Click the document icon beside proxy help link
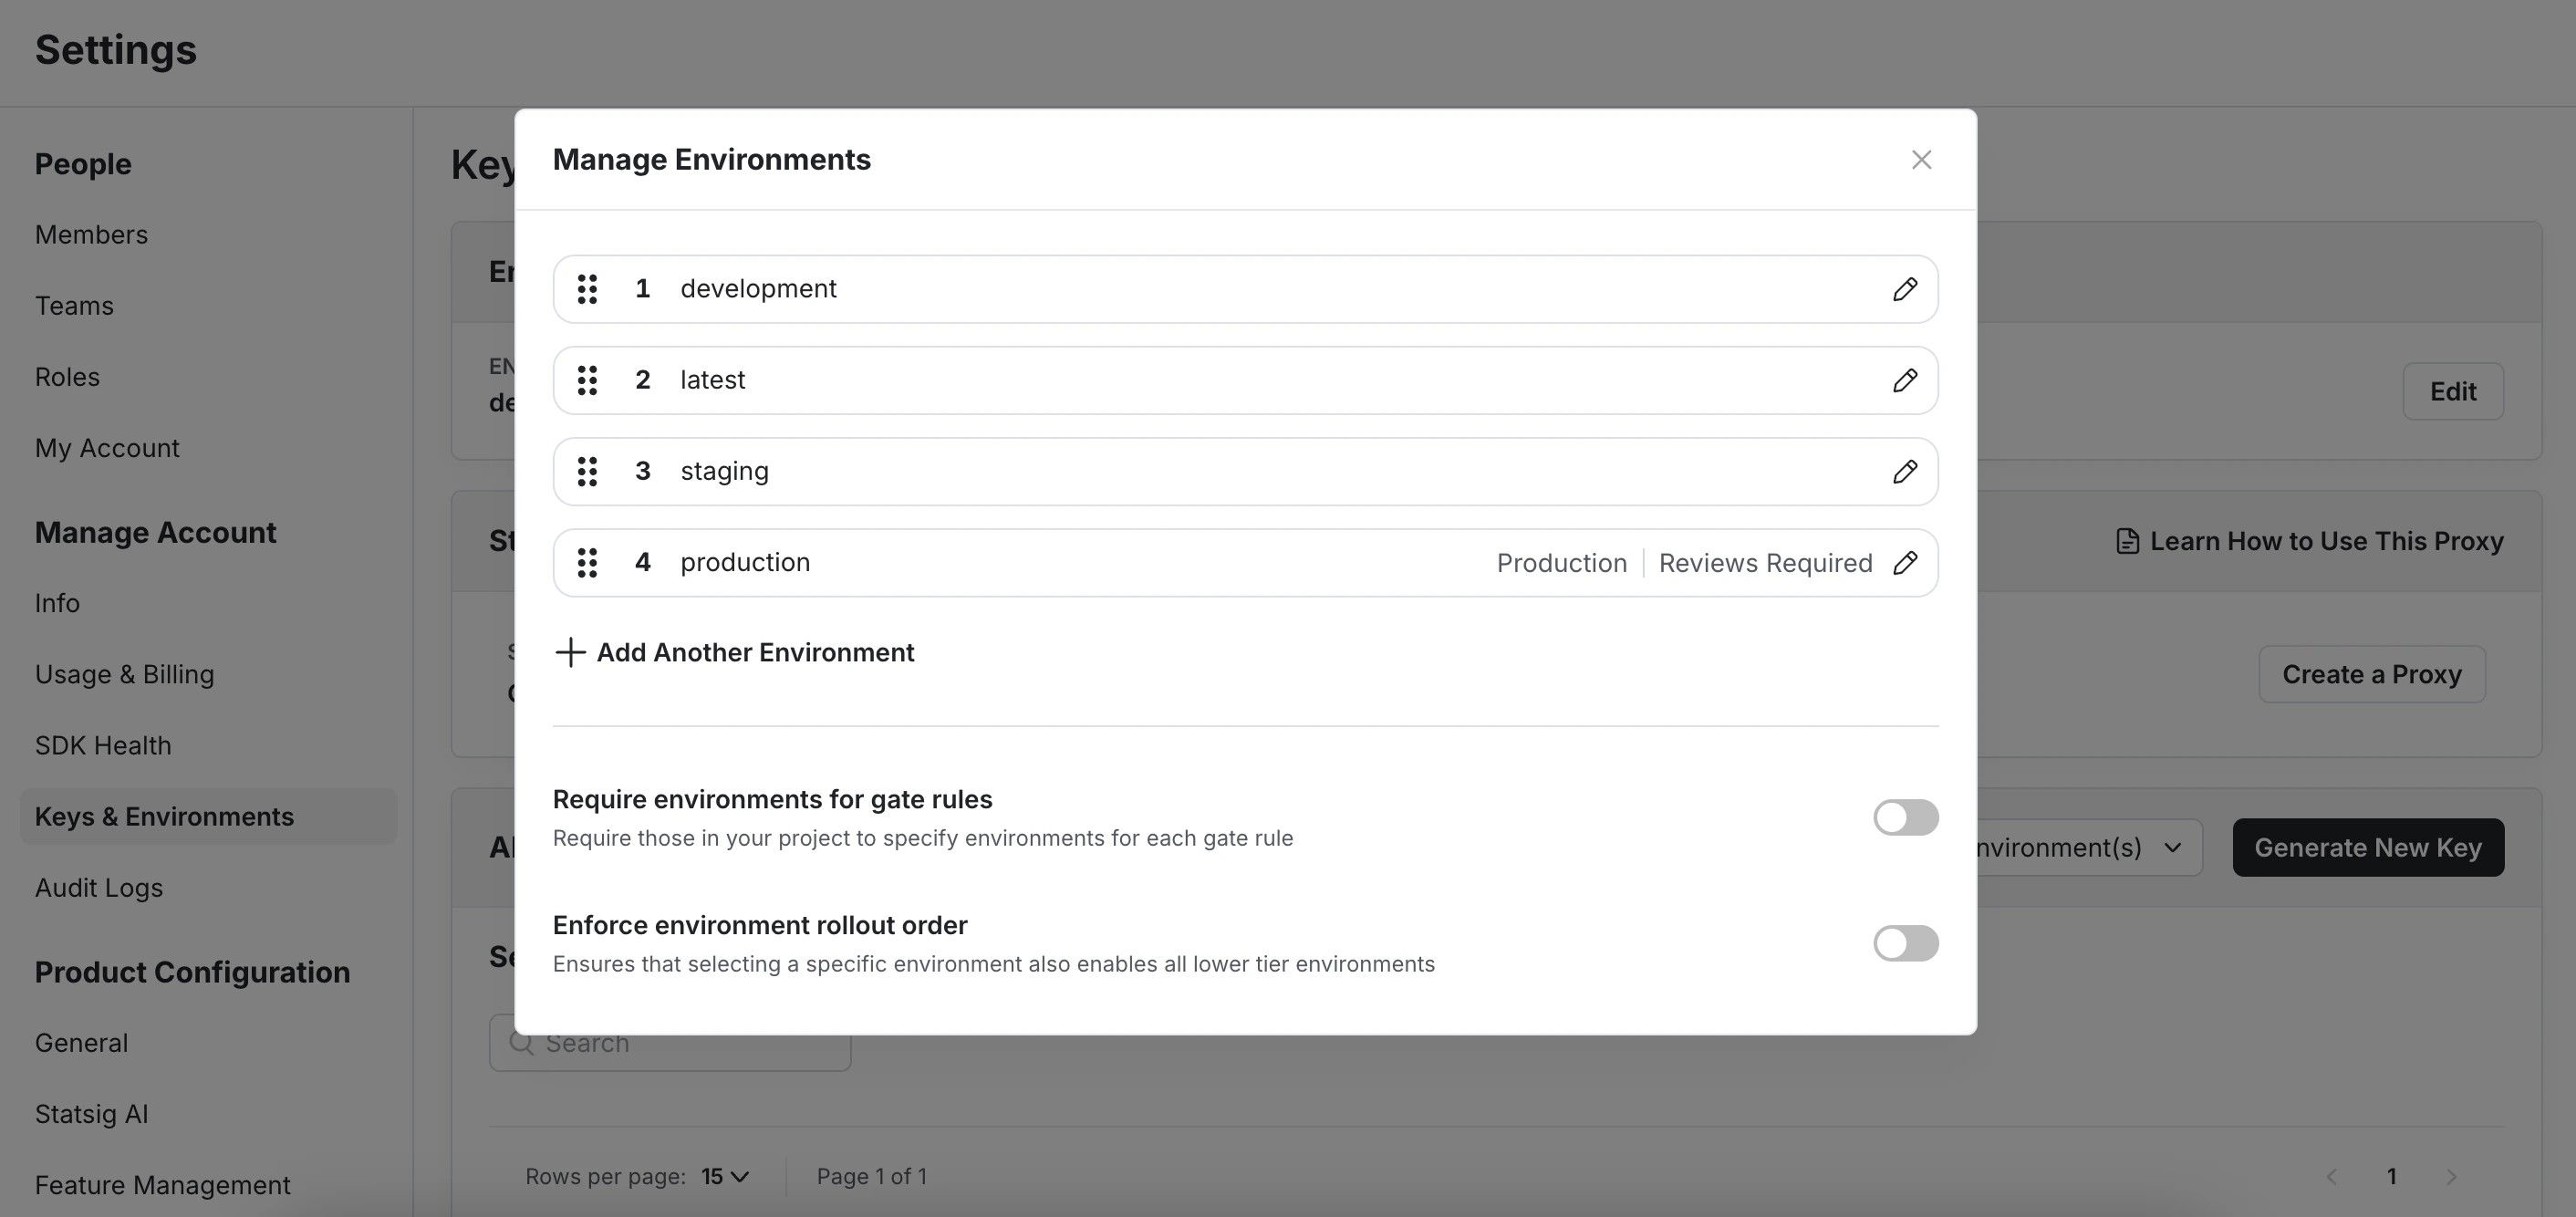 2126,540
